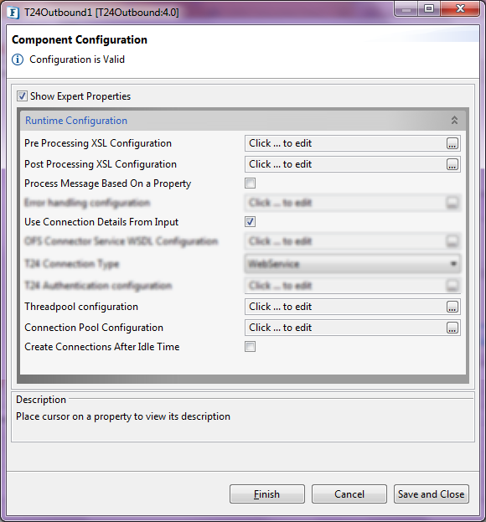486x522 pixels.
Task: Click the Cancel button
Action: click(x=349, y=494)
